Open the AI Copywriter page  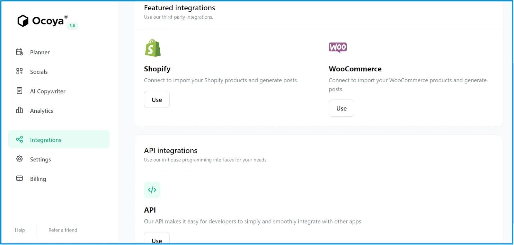[48, 91]
